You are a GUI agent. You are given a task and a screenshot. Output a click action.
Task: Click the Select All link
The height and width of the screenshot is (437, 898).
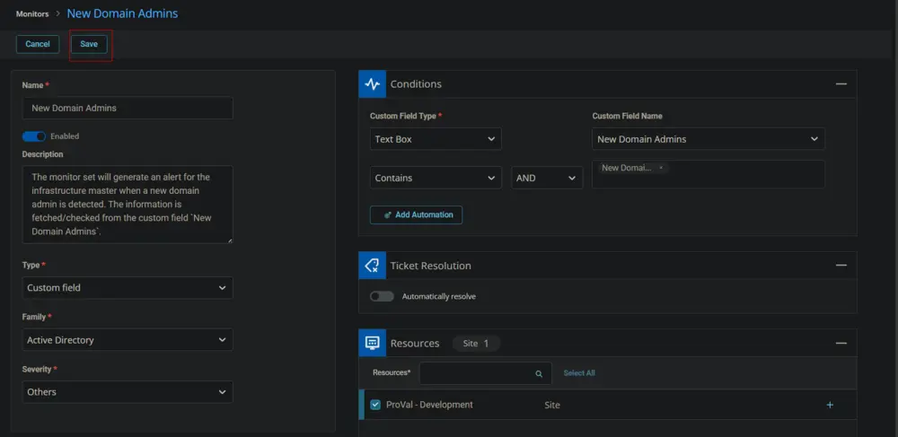tap(579, 373)
